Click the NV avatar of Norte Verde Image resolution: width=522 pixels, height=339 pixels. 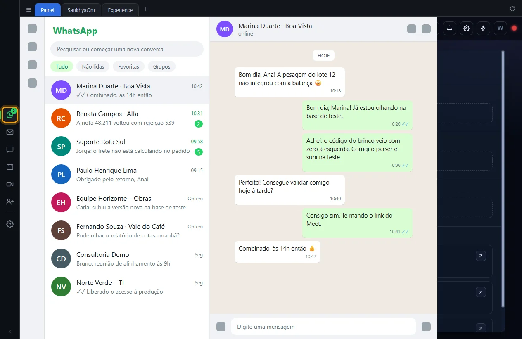coord(61,287)
